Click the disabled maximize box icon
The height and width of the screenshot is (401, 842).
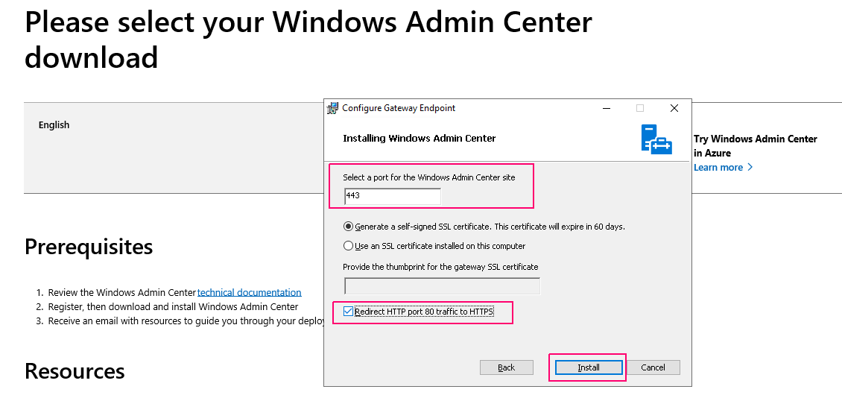pos(639,108)
